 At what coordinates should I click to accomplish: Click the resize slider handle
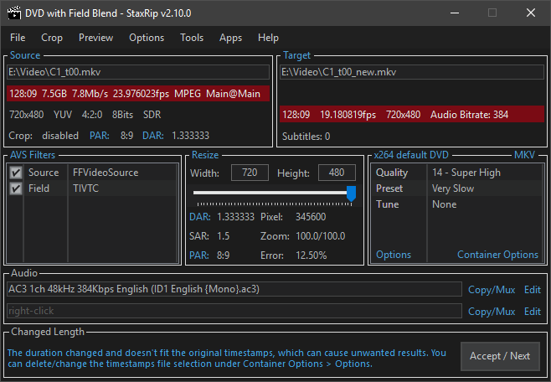pos(351,194)
